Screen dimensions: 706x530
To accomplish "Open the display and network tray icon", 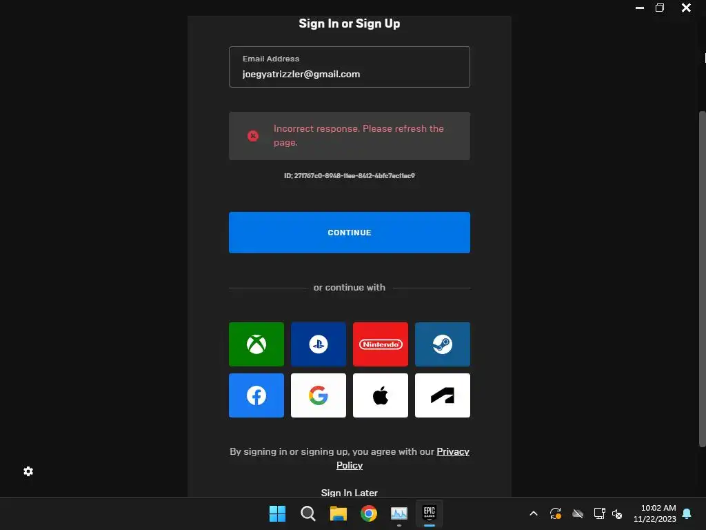I will pyautogui.click(x=599, y=513).
